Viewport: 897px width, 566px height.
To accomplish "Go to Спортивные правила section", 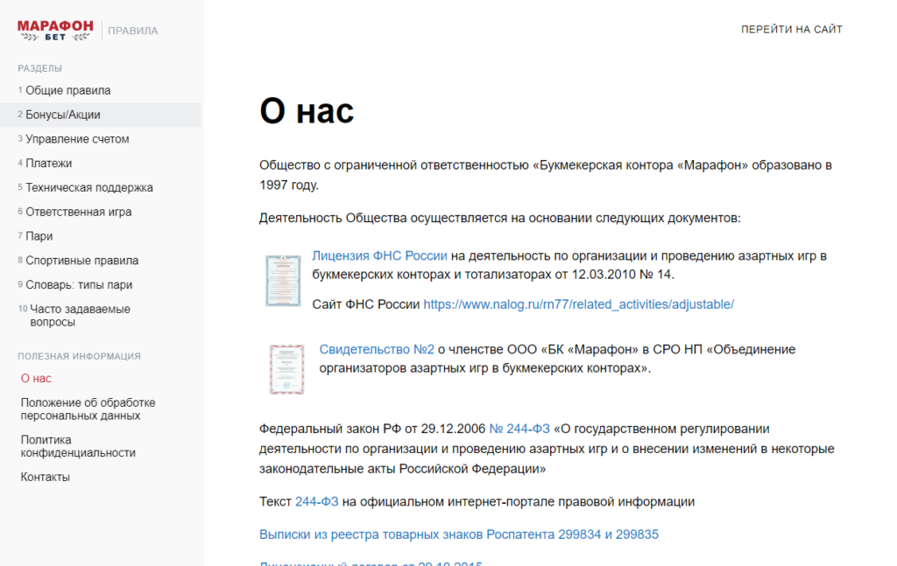I will 81,261.
